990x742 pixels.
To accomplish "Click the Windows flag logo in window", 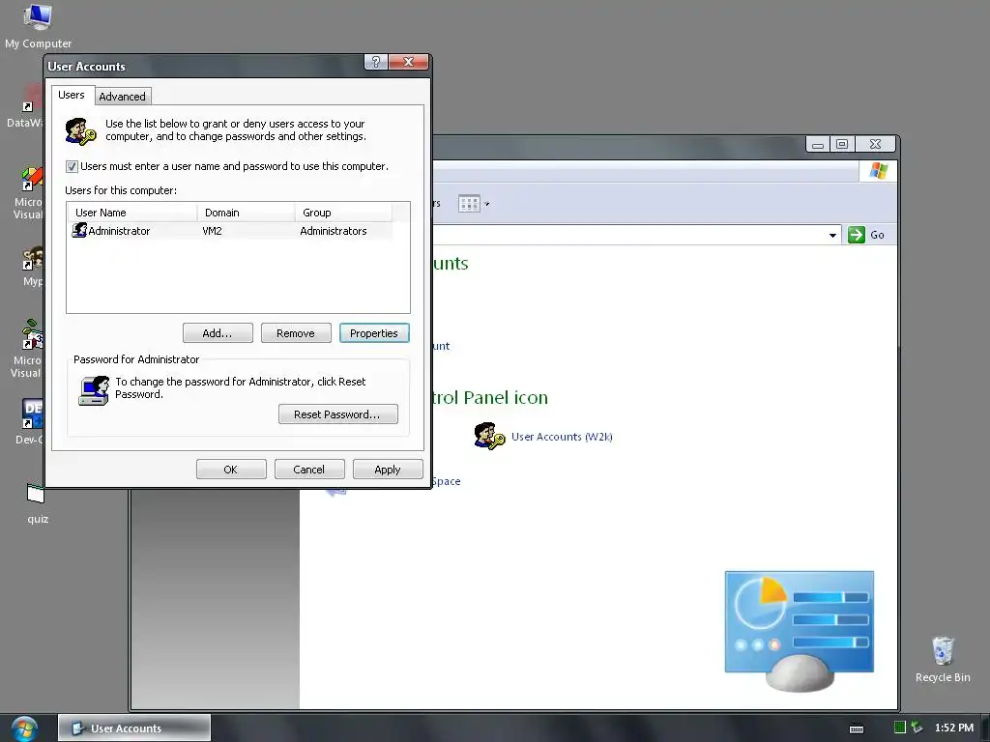I will (878, 171).
